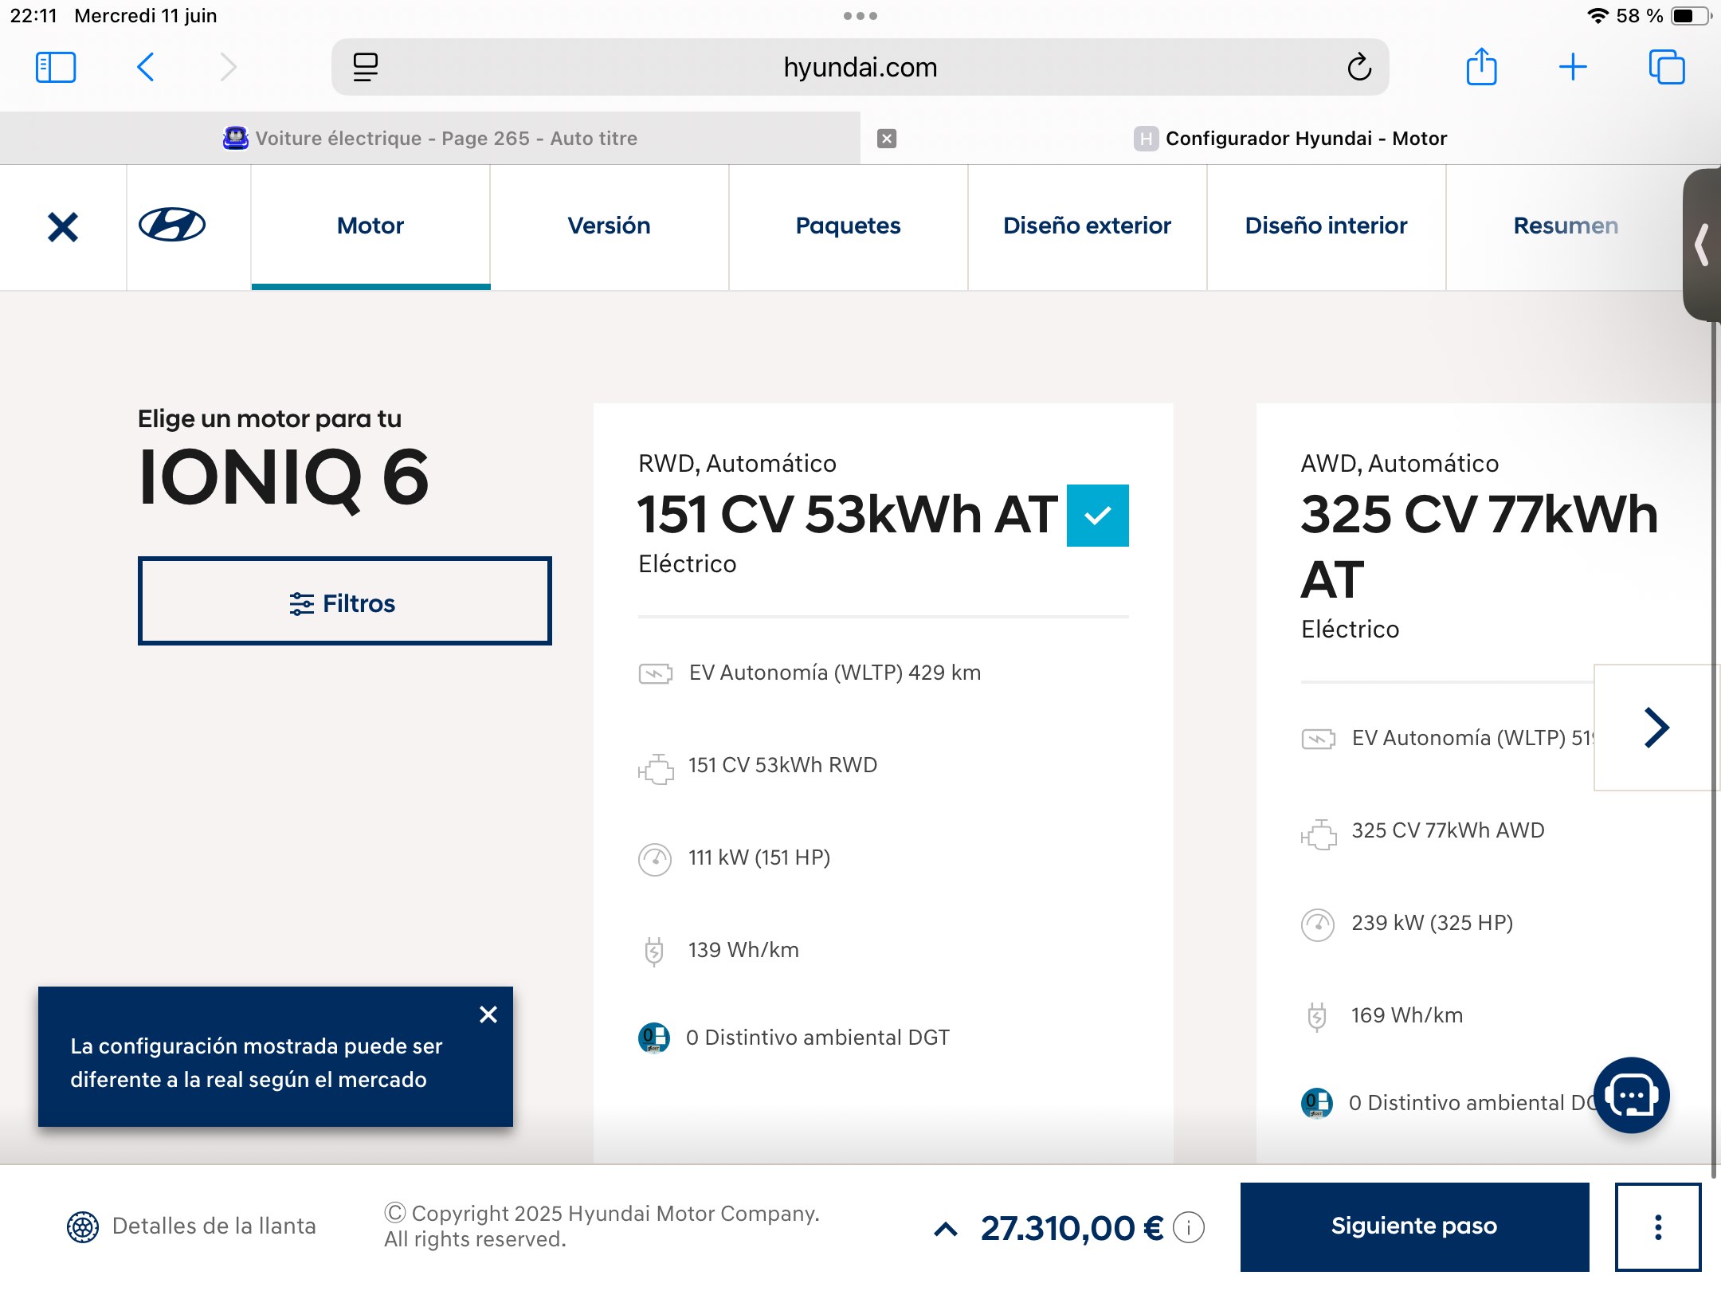Show the tab overview
Image resolution: width=1721 pixels, height=1291 pixels.
[1667, 67]
